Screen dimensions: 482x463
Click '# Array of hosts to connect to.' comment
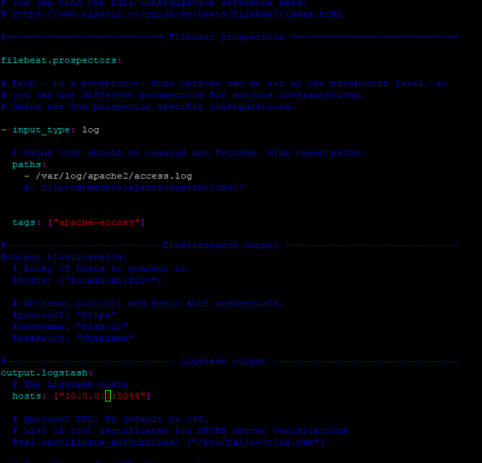tap(101, 269)
